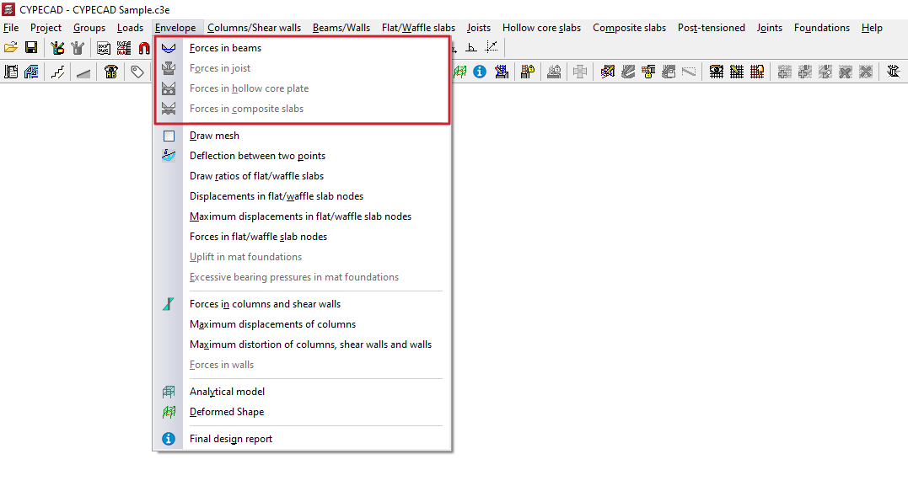Viewport: 908px width, 502px height.
Task: Click the blue info circle toolbar icon
Action: click(x=480, y=72)
